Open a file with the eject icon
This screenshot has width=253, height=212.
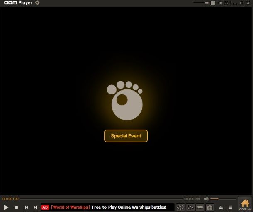tap(221, 207)
